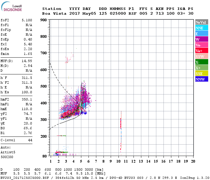Select the NNE cyan legend swatch
This screenshot has height=180, width=210.
pos(202,28)
